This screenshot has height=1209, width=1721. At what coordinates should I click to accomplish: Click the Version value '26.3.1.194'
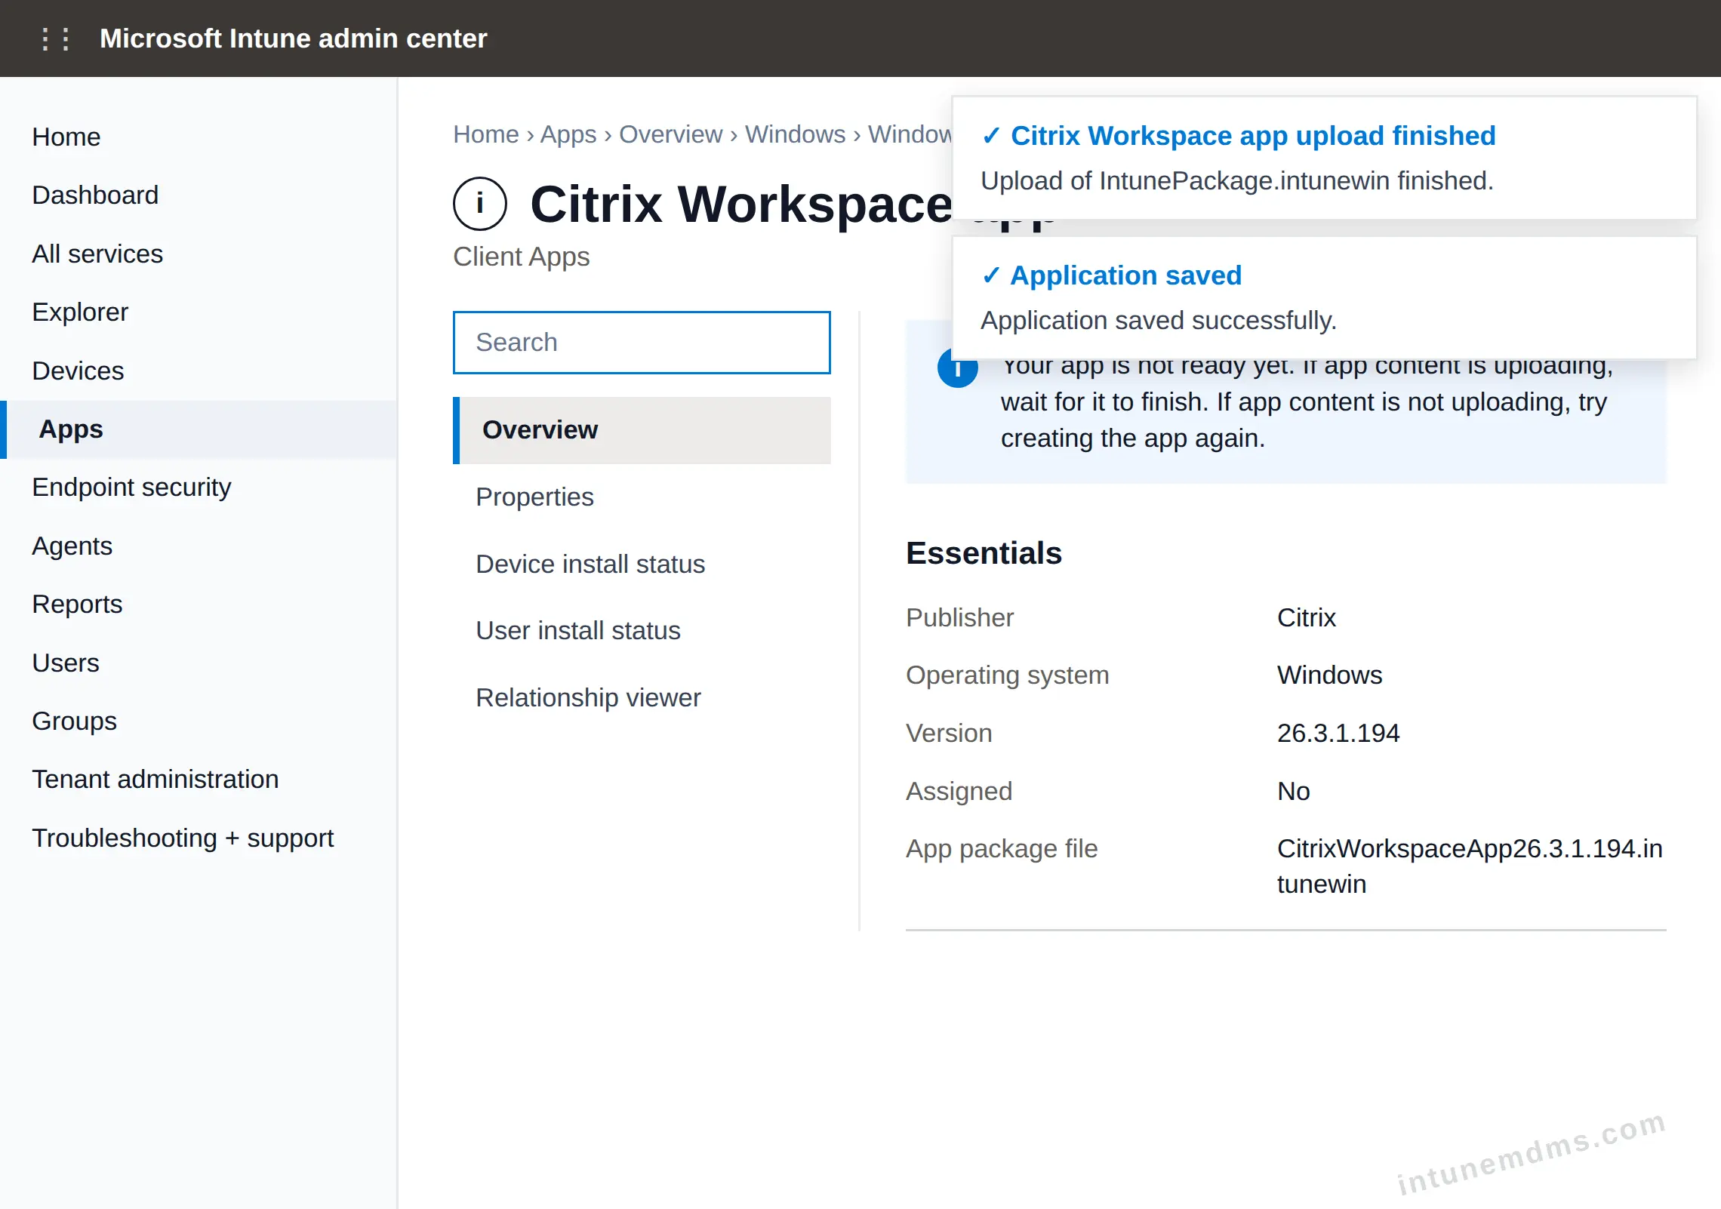pyautogui.click(x=1338, y=734)
